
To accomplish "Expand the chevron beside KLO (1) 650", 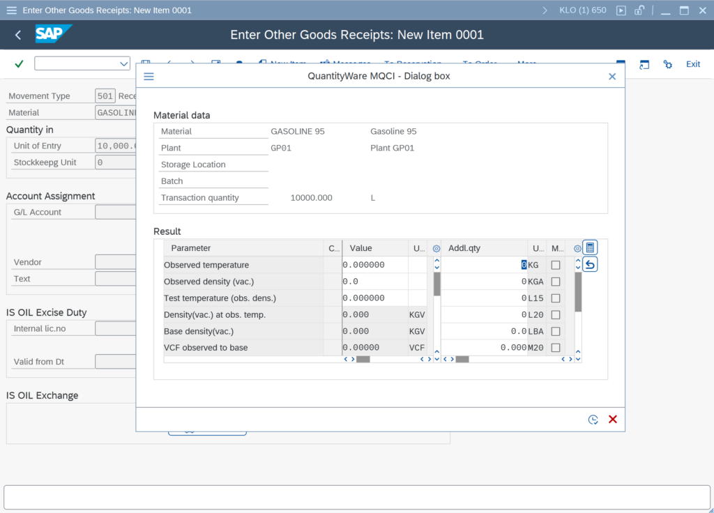I will click(x=545, y=10).
